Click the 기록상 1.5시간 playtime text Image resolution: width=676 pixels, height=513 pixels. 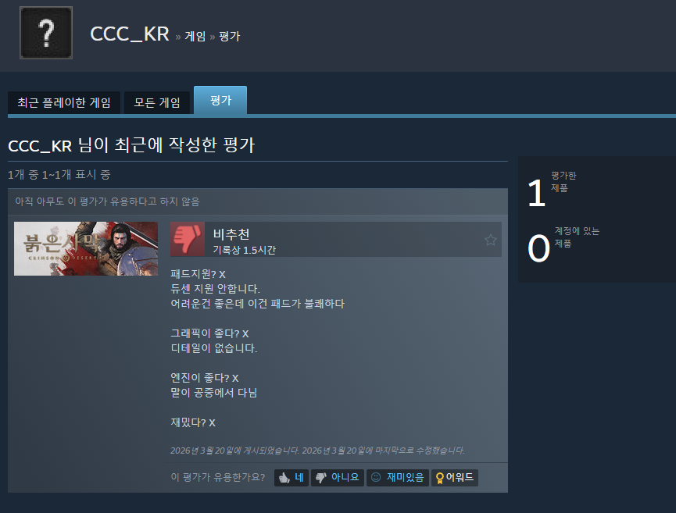click(x=244, y=251)
